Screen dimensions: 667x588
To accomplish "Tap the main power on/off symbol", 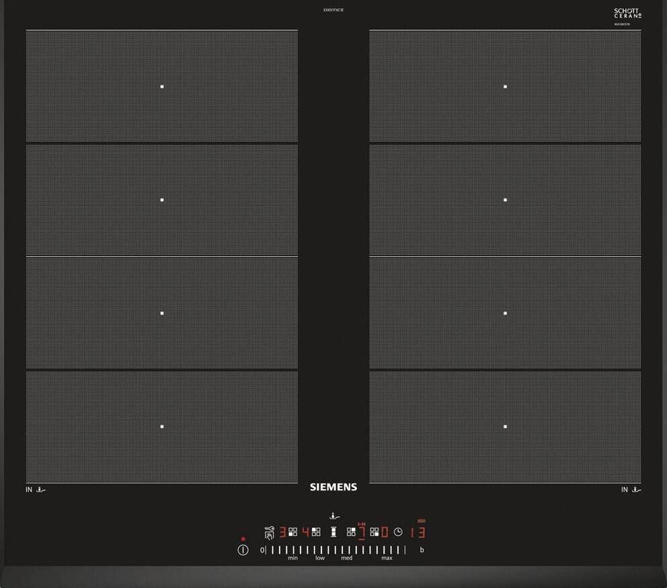I will (x=243, y=550).
